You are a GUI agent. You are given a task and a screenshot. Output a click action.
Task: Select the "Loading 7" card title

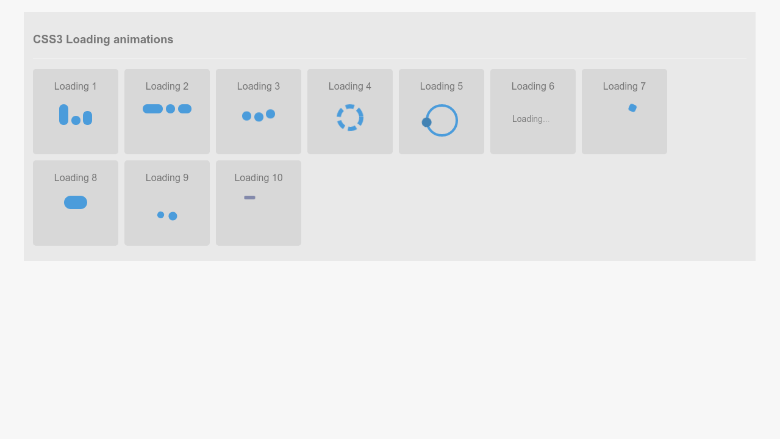(x=624, y=87)
